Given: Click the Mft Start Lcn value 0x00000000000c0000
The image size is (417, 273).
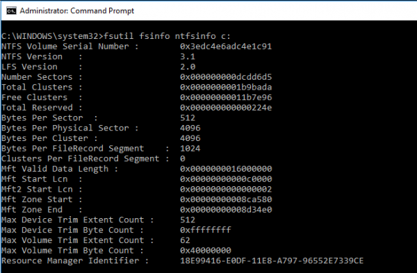Looking at the screenshot, I should tap(226, 179).
